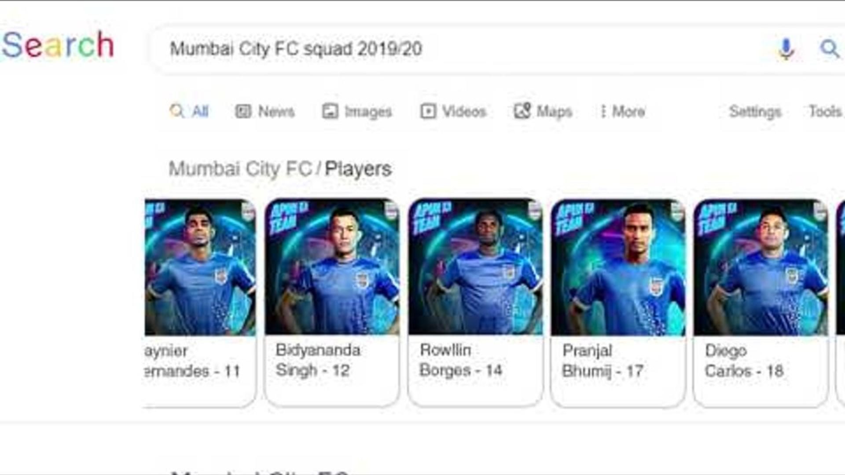Click the microphone voice search icon

786,48
